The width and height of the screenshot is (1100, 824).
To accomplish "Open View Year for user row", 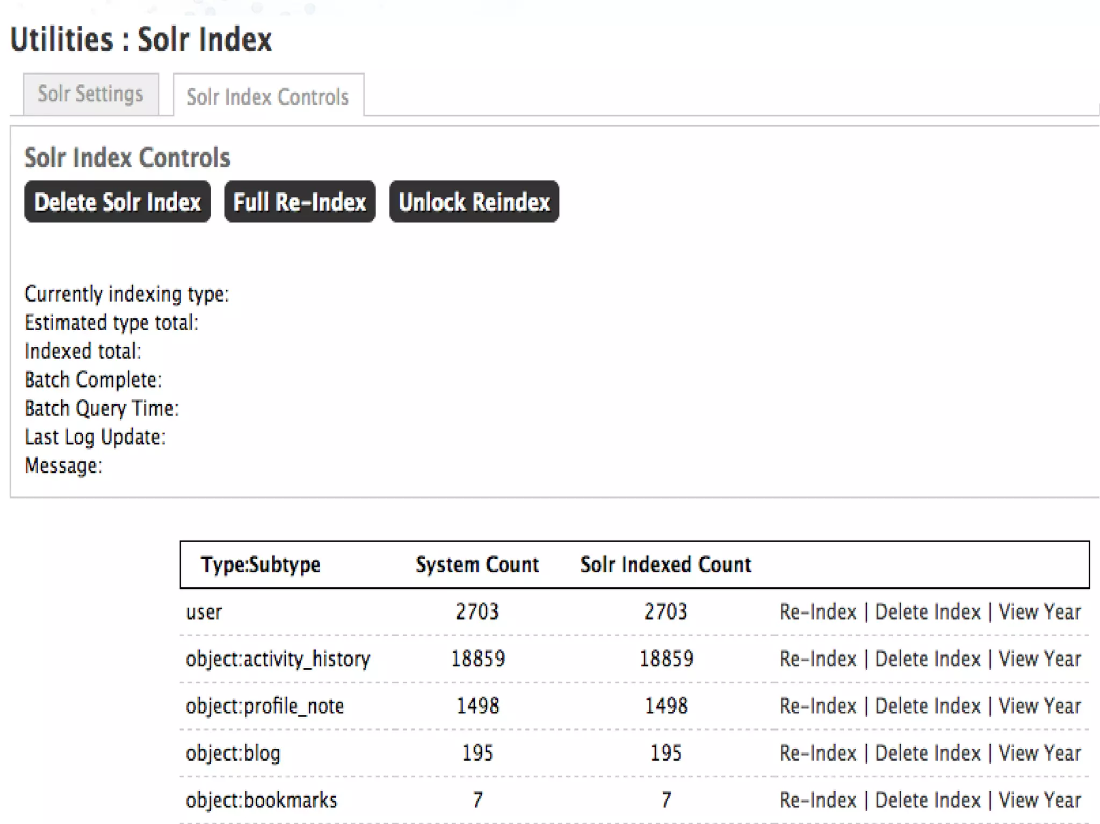I will 1039,612.
